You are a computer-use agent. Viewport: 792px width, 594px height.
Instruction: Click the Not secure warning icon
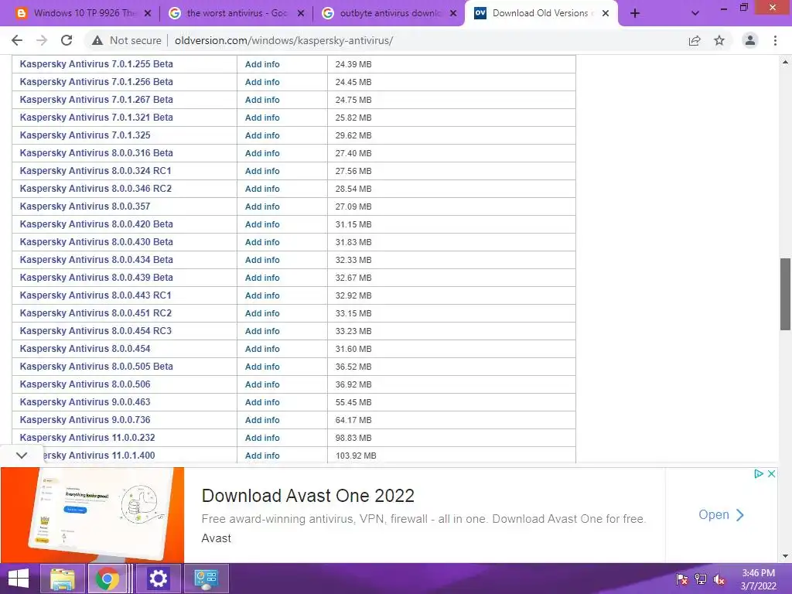97,40
